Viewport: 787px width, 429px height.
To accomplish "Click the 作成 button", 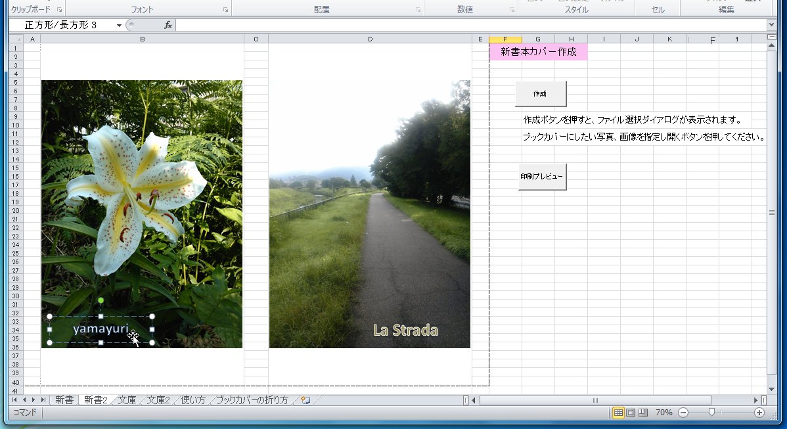I will pos(541,94).
